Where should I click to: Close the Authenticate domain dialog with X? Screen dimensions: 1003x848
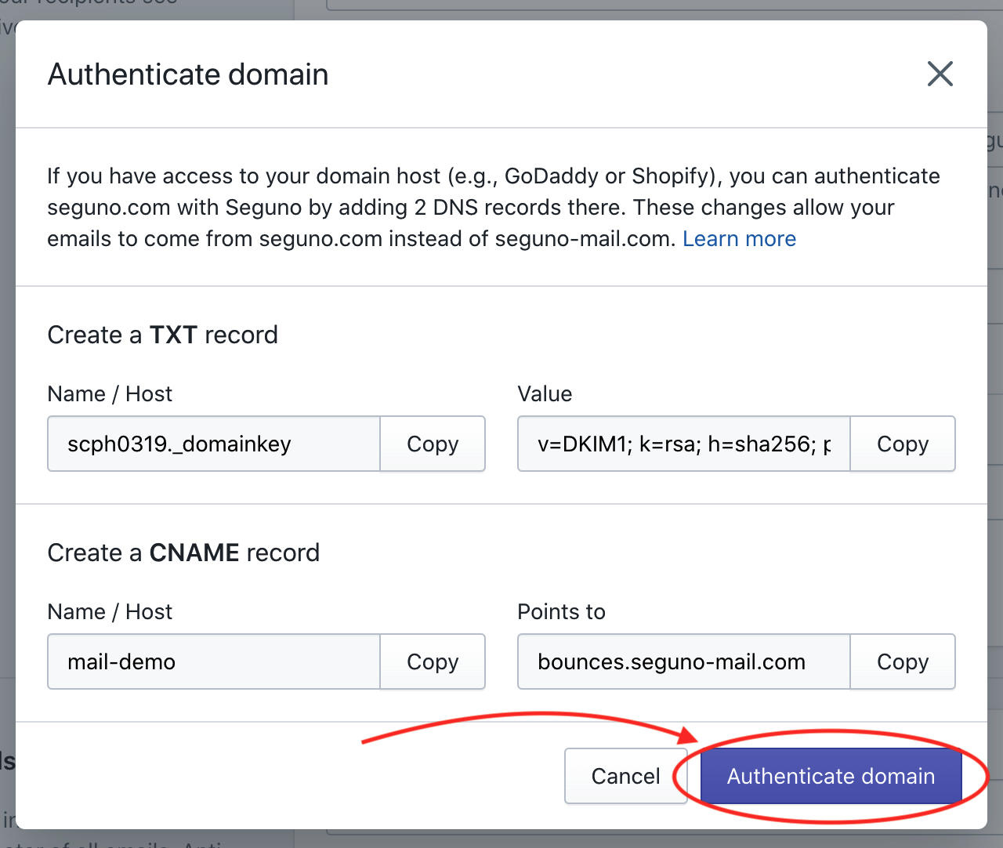[x=940, y=74]
